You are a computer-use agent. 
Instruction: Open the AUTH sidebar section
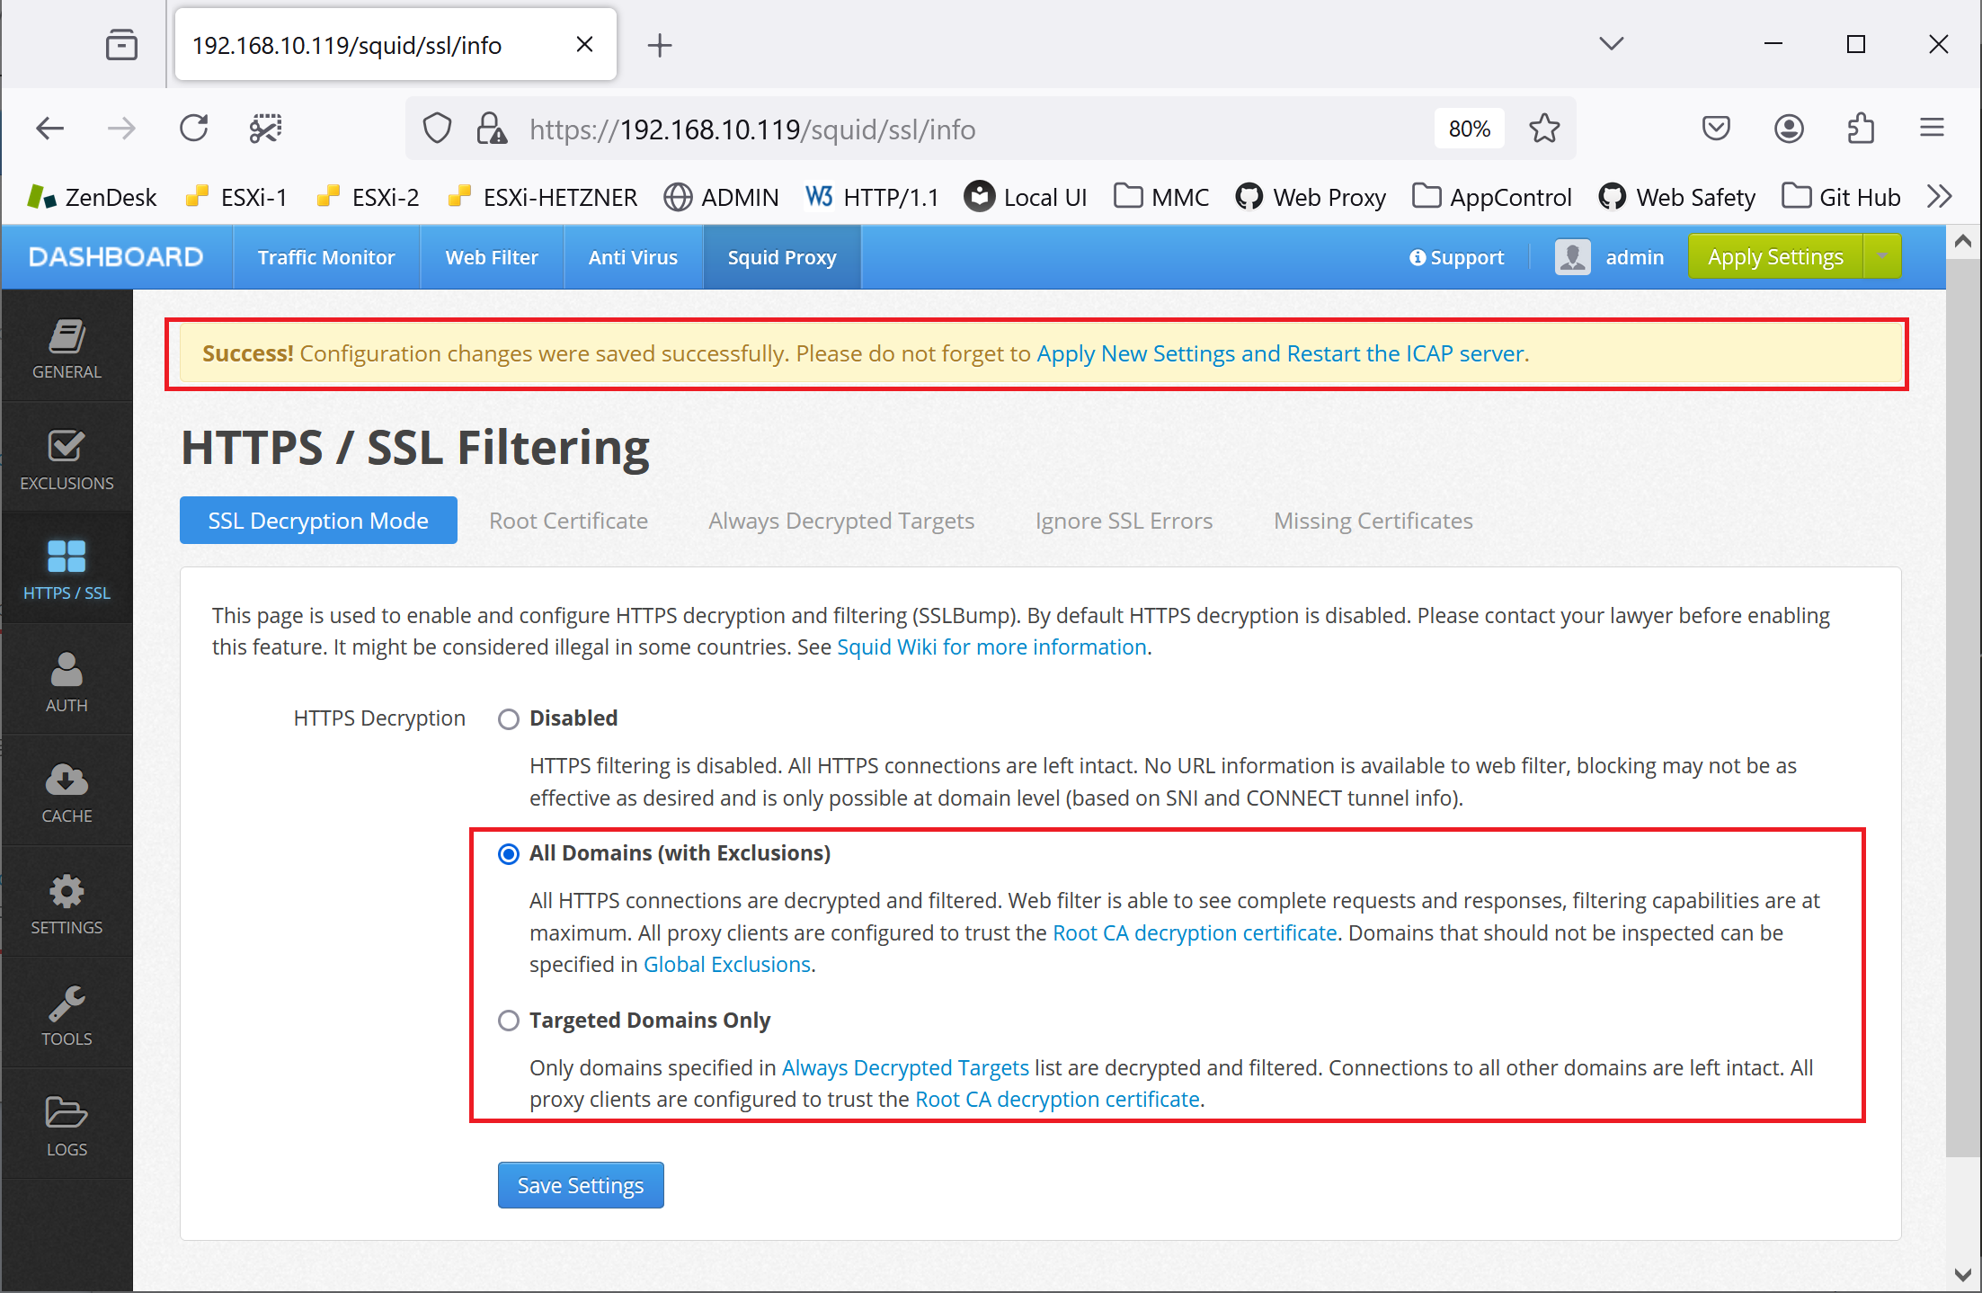67,682
